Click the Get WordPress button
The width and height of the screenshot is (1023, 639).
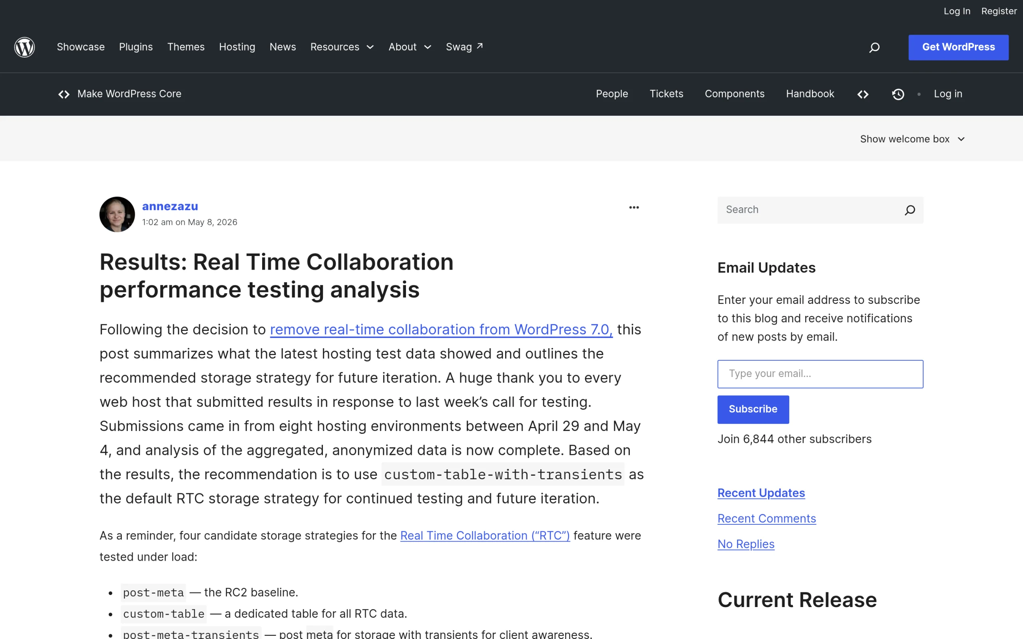click(958, 48)
